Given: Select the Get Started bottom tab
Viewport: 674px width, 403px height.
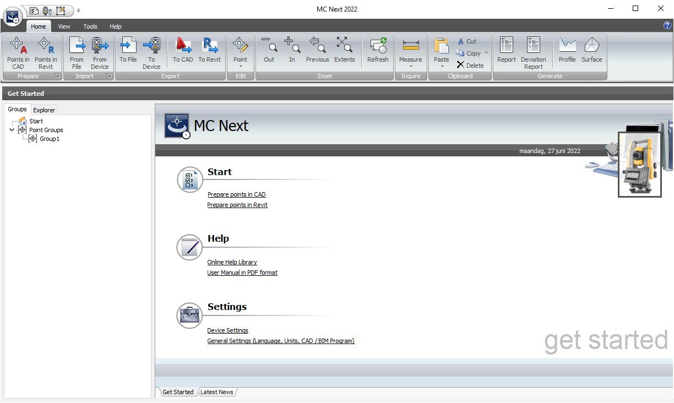Looking at the screenshot, I should (x=178, y=392).
